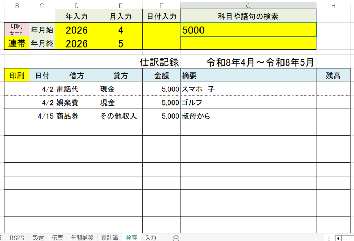Select column G header

pyautogui.click(x=248, y=6)
